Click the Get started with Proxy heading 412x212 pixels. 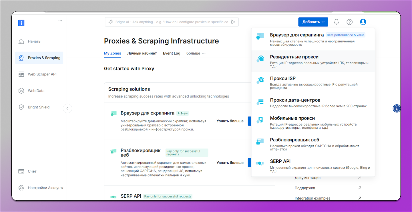click(129, 69)
